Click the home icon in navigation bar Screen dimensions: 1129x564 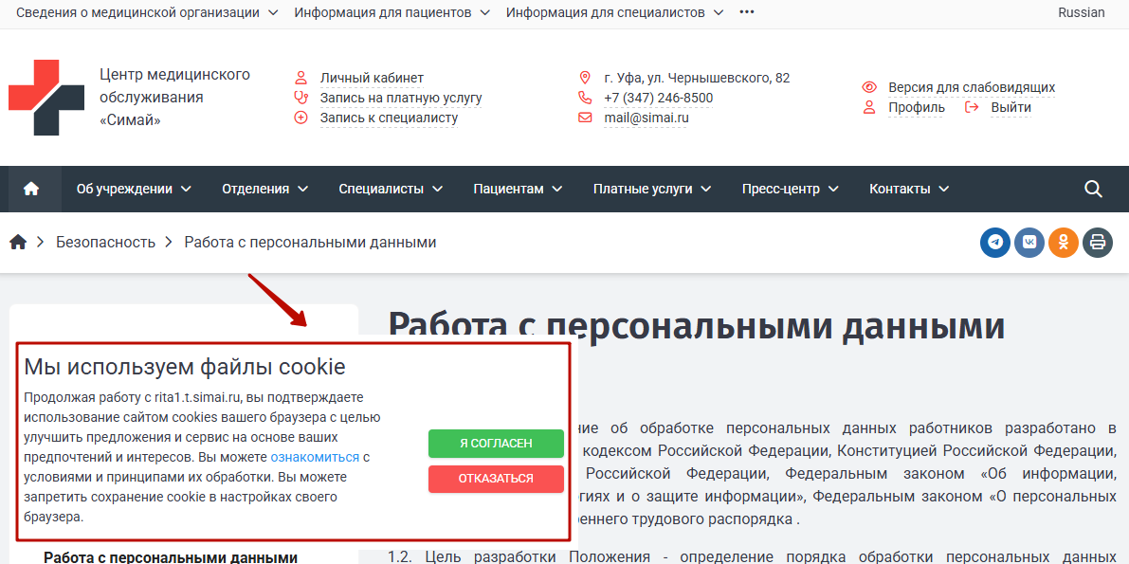coord(30,189)
